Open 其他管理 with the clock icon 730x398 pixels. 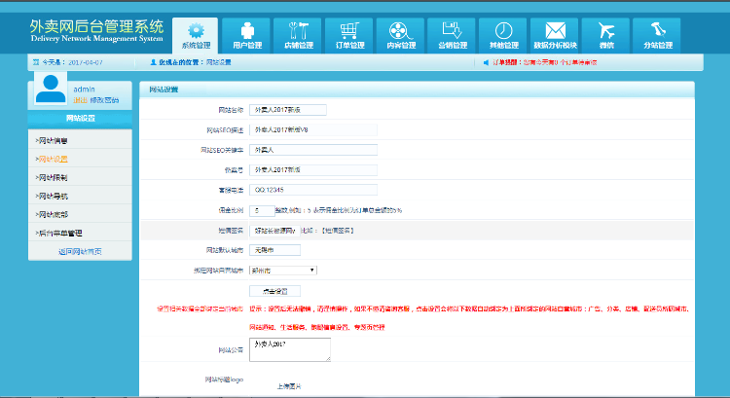tap(503, 35)
